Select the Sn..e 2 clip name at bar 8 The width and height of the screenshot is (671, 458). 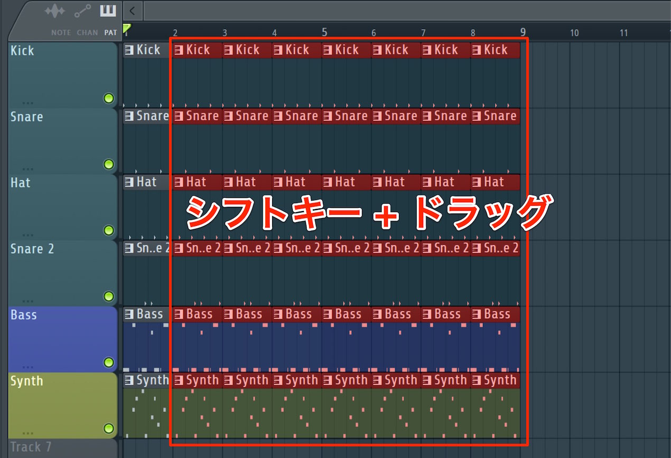501,248
